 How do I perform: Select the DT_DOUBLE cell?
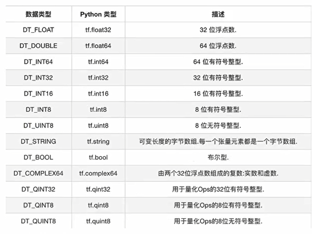click(x=39, y=46)
